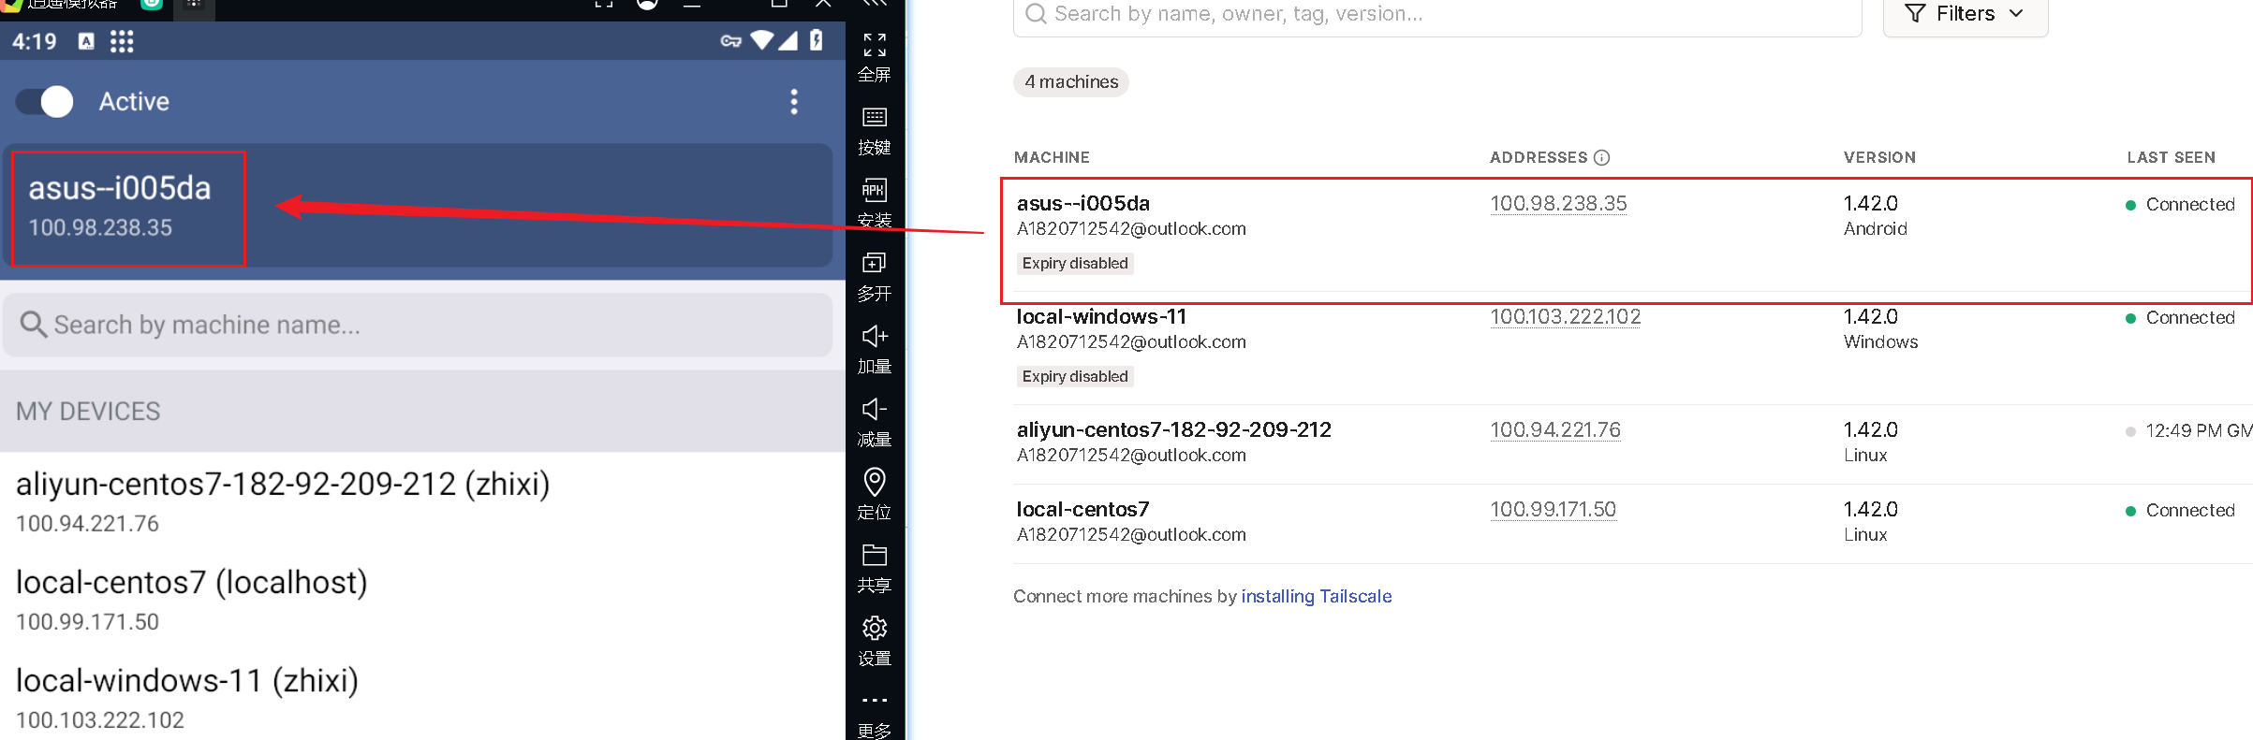This screenshot has height=740, width=2253.
Task: Click the Search by machine name field
Action: tap(418, 325)
